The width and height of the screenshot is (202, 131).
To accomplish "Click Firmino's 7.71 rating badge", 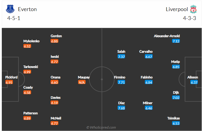I will (121, 82).
